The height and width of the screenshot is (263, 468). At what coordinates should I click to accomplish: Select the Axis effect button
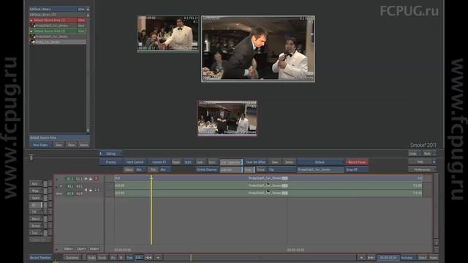point(36,183)
